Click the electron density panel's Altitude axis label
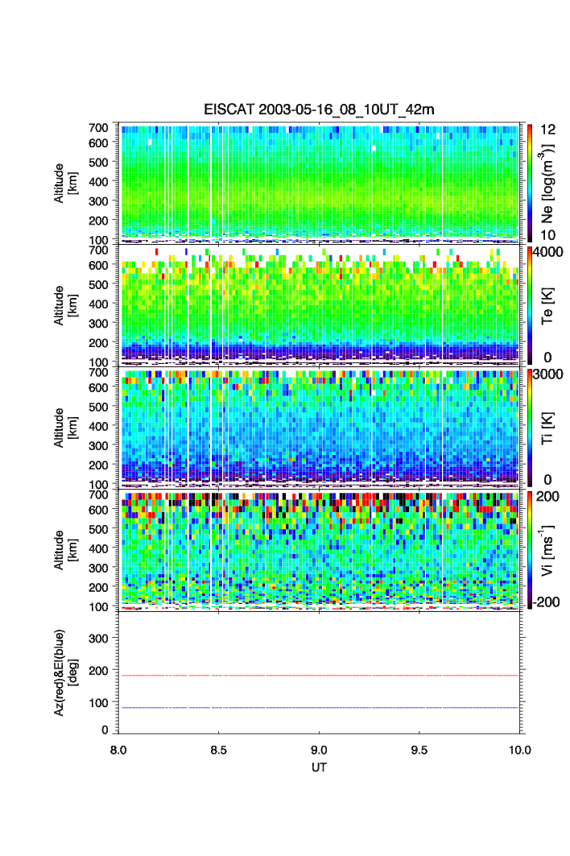 tap(65, 183)
